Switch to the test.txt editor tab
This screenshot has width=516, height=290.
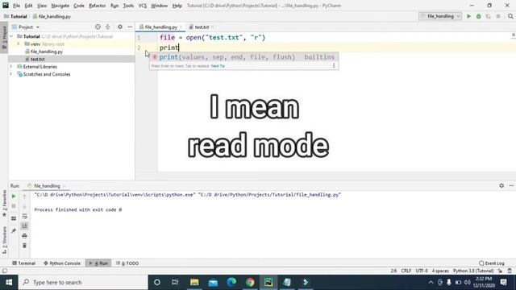coord(202,27)
